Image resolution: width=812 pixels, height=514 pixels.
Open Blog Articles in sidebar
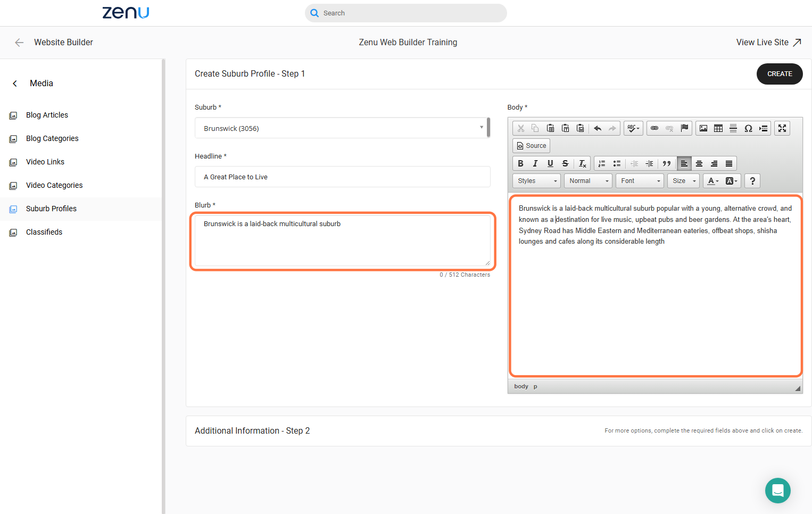pyautogui.click(x=47, y=115)
